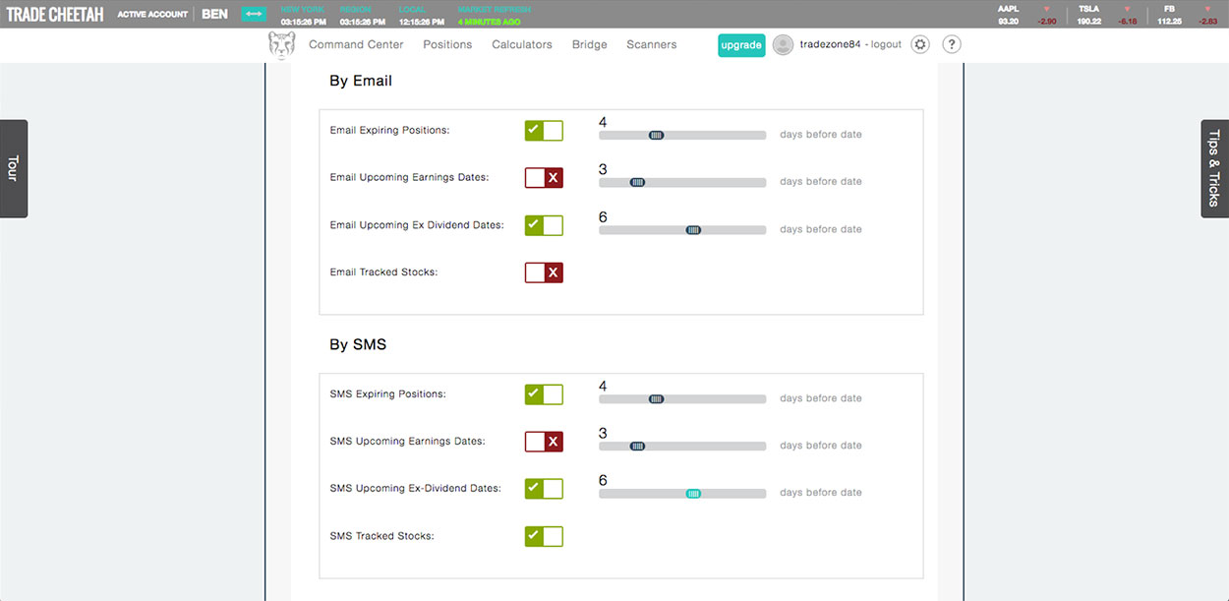1229x601 pixels.
Task: Click the user avatar icon
Action: coord(783,44)
